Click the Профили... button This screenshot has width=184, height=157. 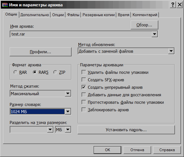point(40,52)
